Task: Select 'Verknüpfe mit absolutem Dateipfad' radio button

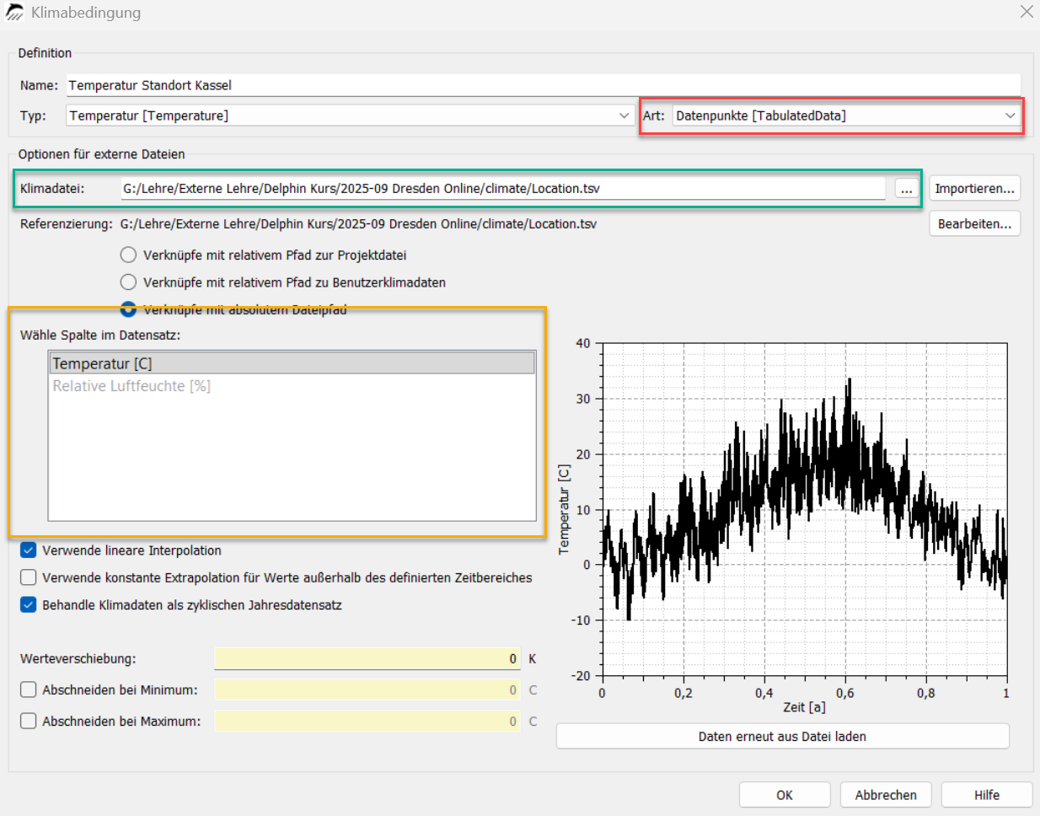Action: (x=128, y=309)
